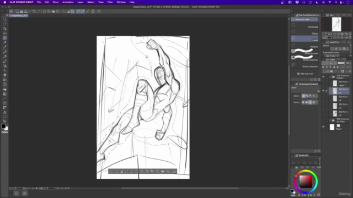
Task: Click the Undo icon in command bar
Action: (34, 12)
